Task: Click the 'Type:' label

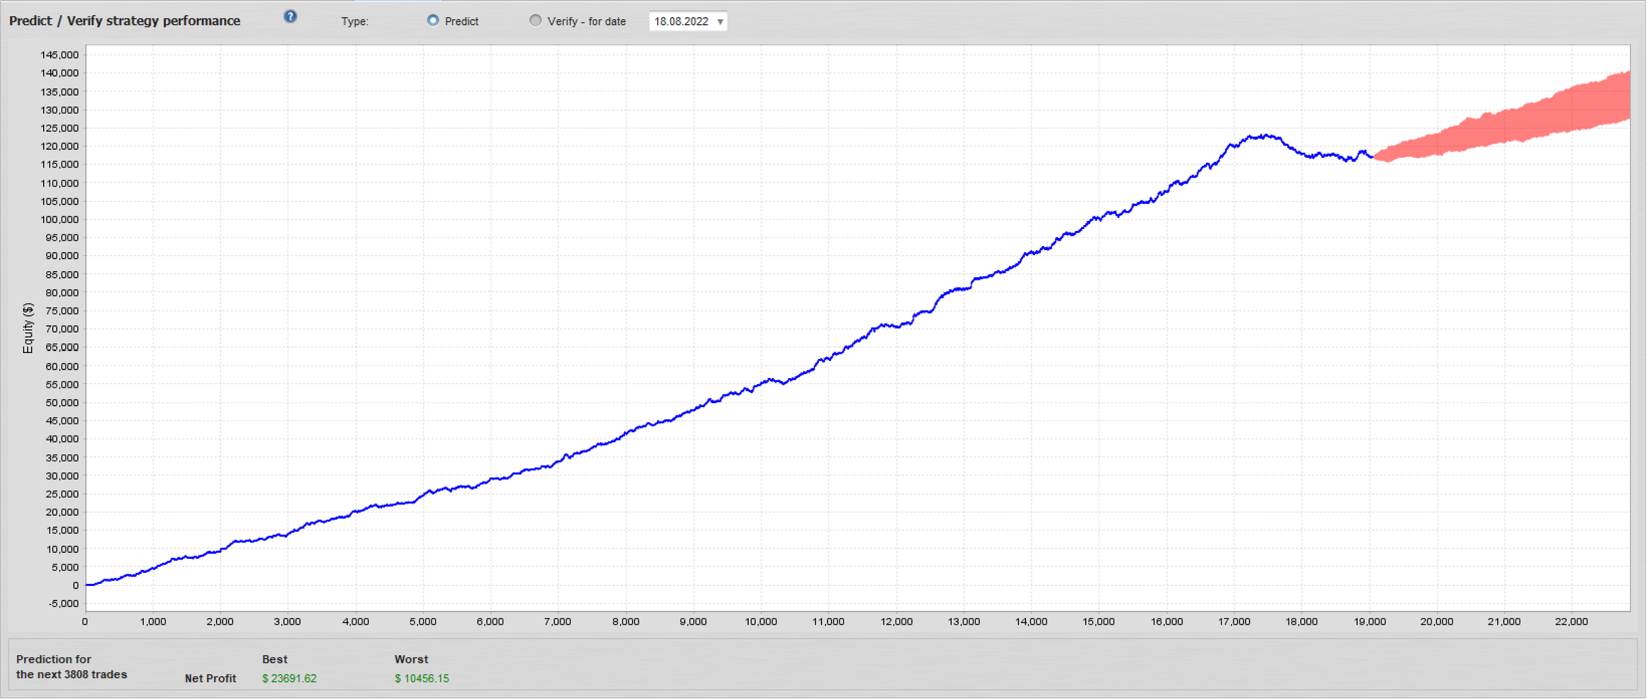Action: pyautogui.click(x=355, y=22)
